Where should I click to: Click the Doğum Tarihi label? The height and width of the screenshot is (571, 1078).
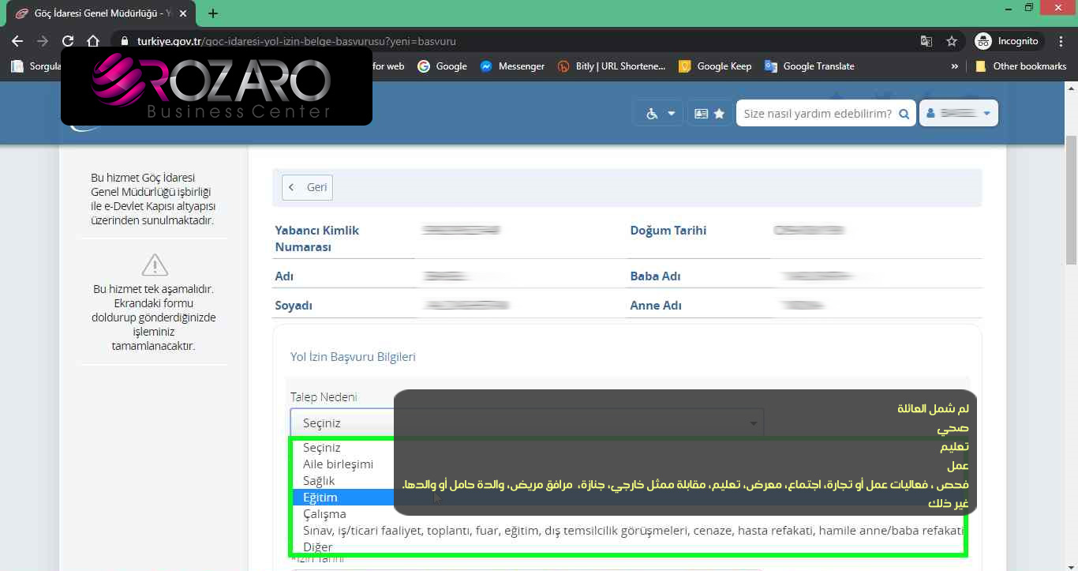pos(668,231)
